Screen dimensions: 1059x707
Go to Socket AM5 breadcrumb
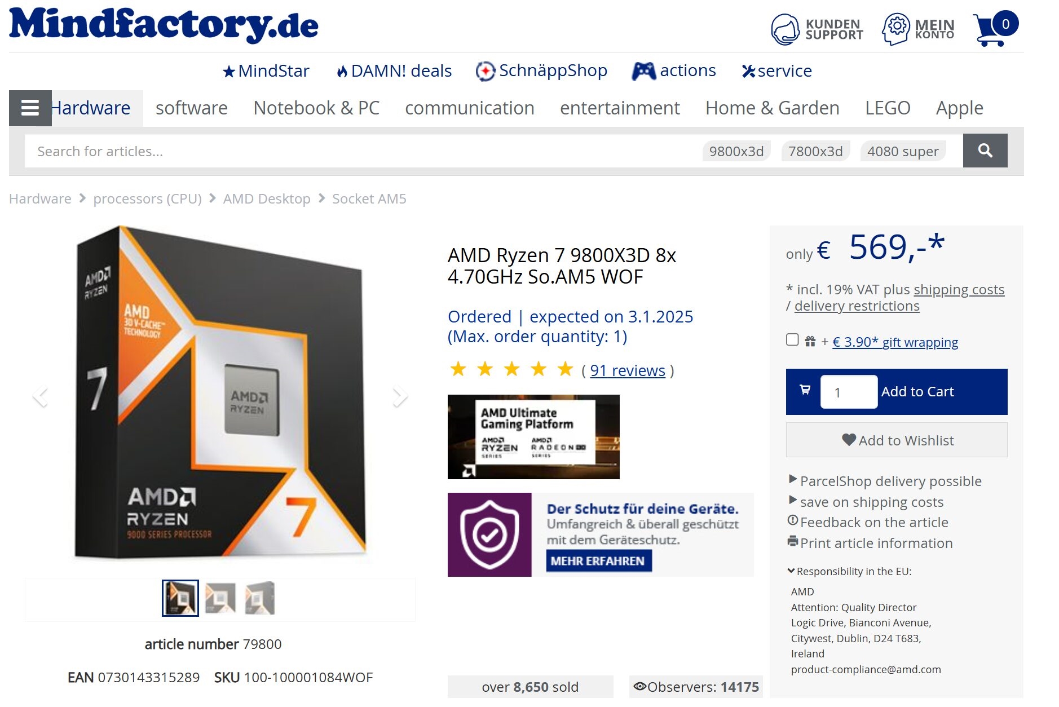coord(369,198)
